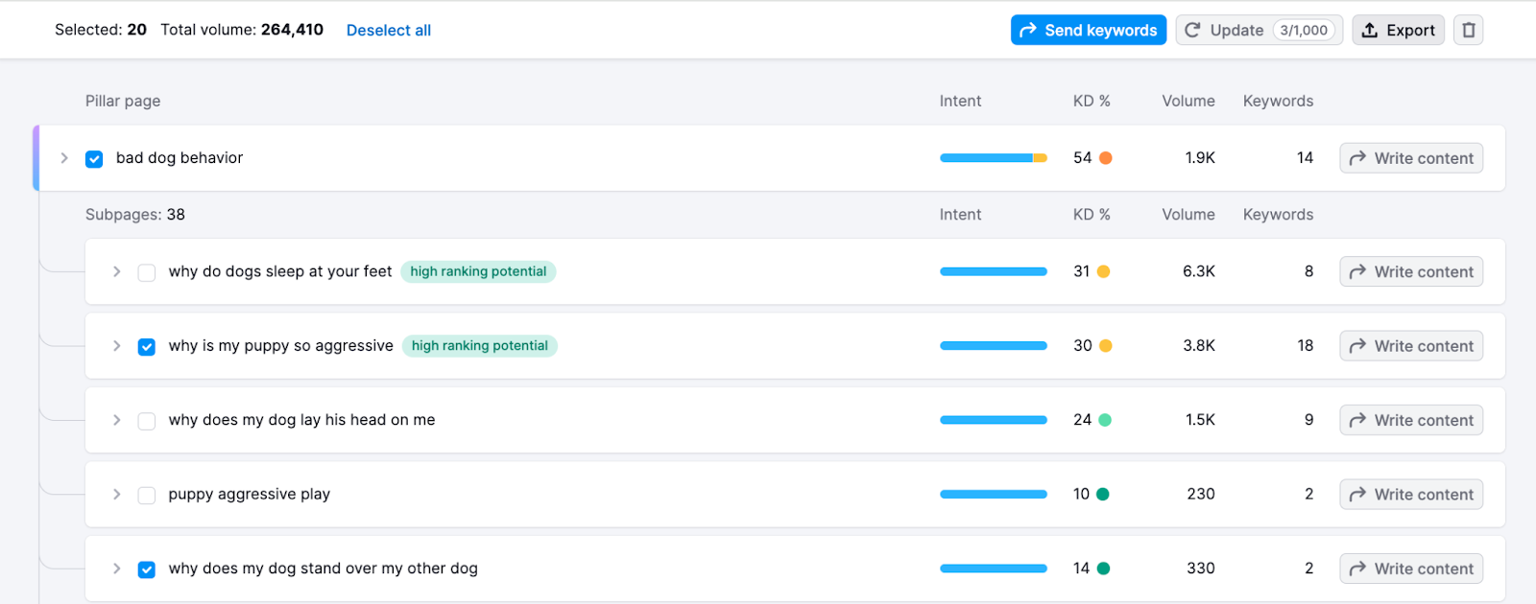Viewport: 1536px width, 604px height.
Task: Click the Update refresh button
Action: point(1259,30)
